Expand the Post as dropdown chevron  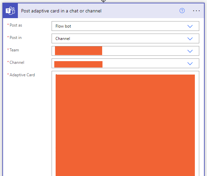tap(190, 26)
